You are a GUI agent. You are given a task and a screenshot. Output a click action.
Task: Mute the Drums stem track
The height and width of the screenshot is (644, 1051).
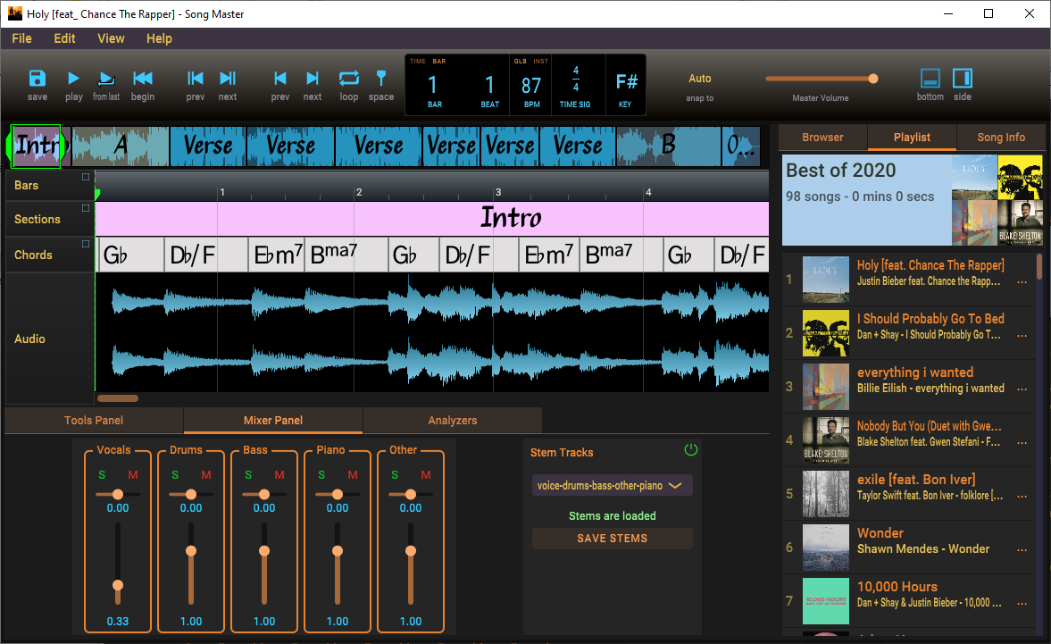[206, 475]
